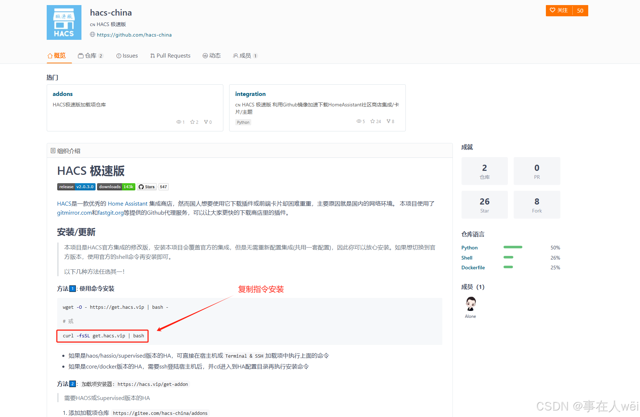Click the 热门 section label

pyautogui.click(x=52, y=77)
